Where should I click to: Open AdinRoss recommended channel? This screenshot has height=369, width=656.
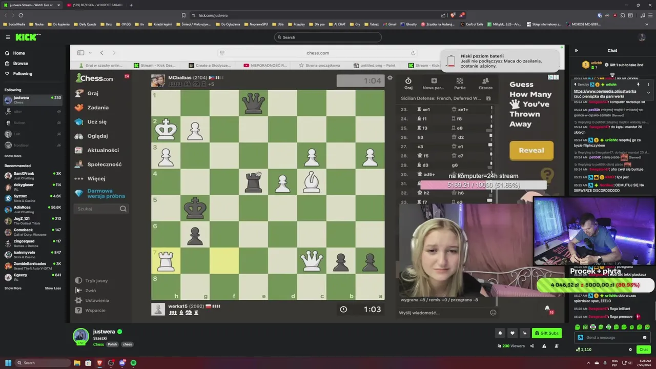[x=32, y=209]
